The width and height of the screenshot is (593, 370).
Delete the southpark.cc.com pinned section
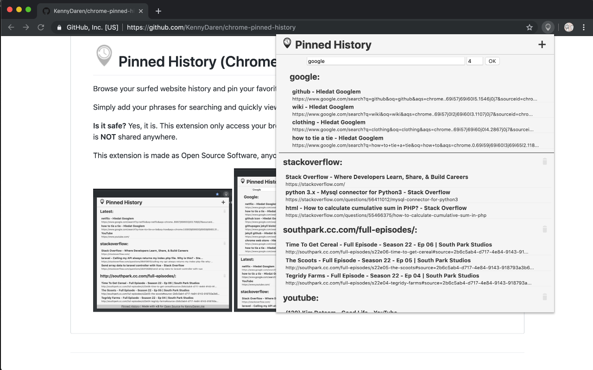545,229
